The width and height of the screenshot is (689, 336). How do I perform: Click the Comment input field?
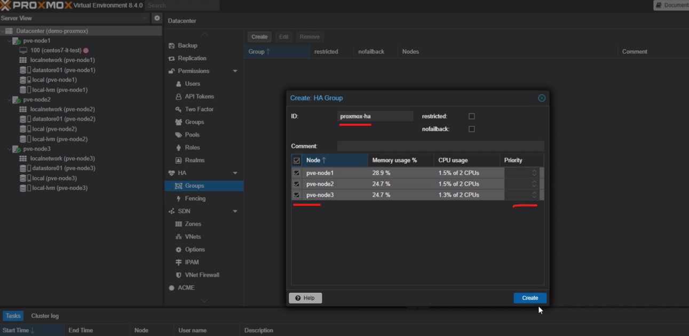tap(440, 146)
